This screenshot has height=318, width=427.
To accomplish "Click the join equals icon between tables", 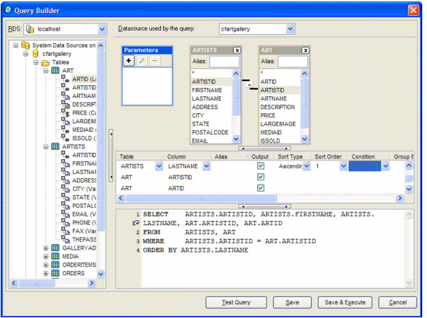I will coord(250,85).
